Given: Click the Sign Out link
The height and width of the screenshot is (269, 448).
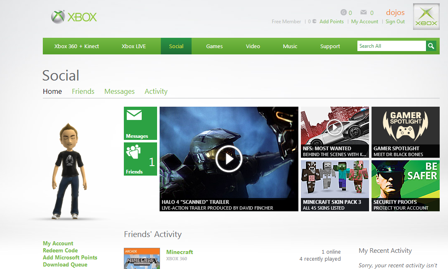Looking at the screenshot, I should (x=395, y=22).
